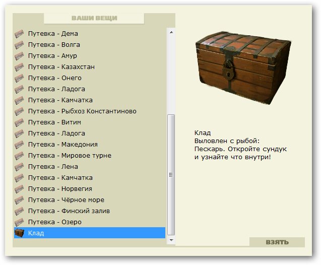Click the Клад description text 'Выловлен с рыбой'
The width and height of the screenshot is (321, 265).
pyautogui.click(x=227, y=141)
